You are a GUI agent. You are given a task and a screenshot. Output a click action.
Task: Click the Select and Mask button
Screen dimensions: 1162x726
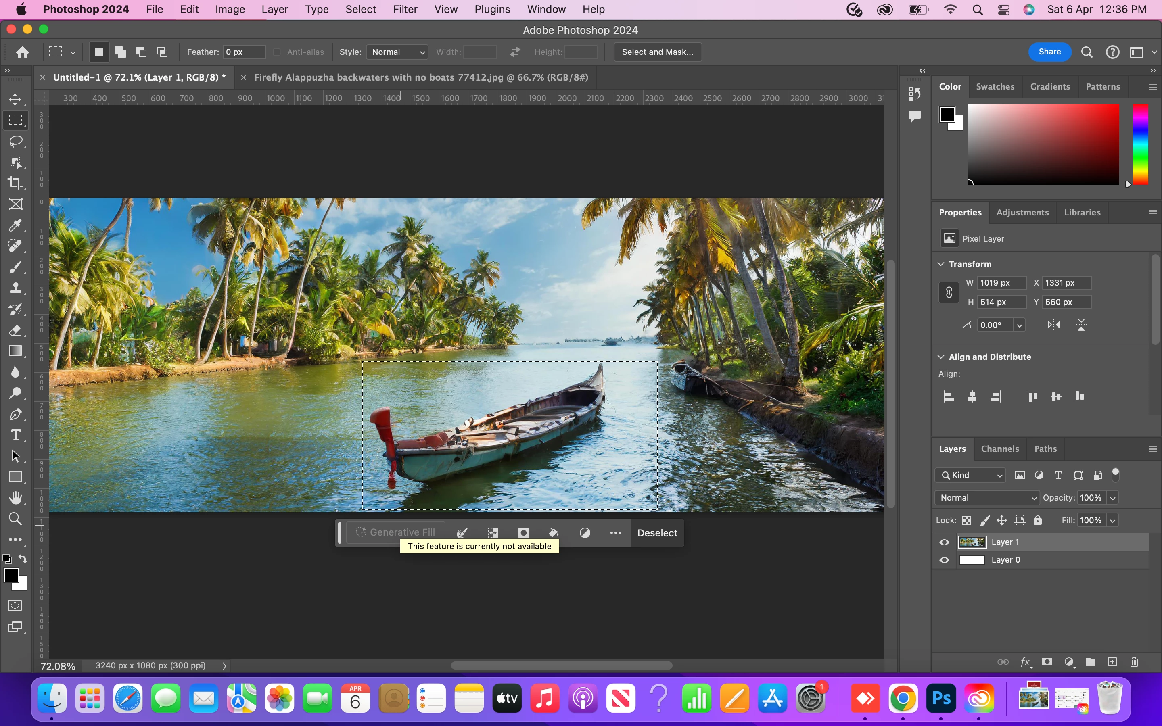coord(657,52)
